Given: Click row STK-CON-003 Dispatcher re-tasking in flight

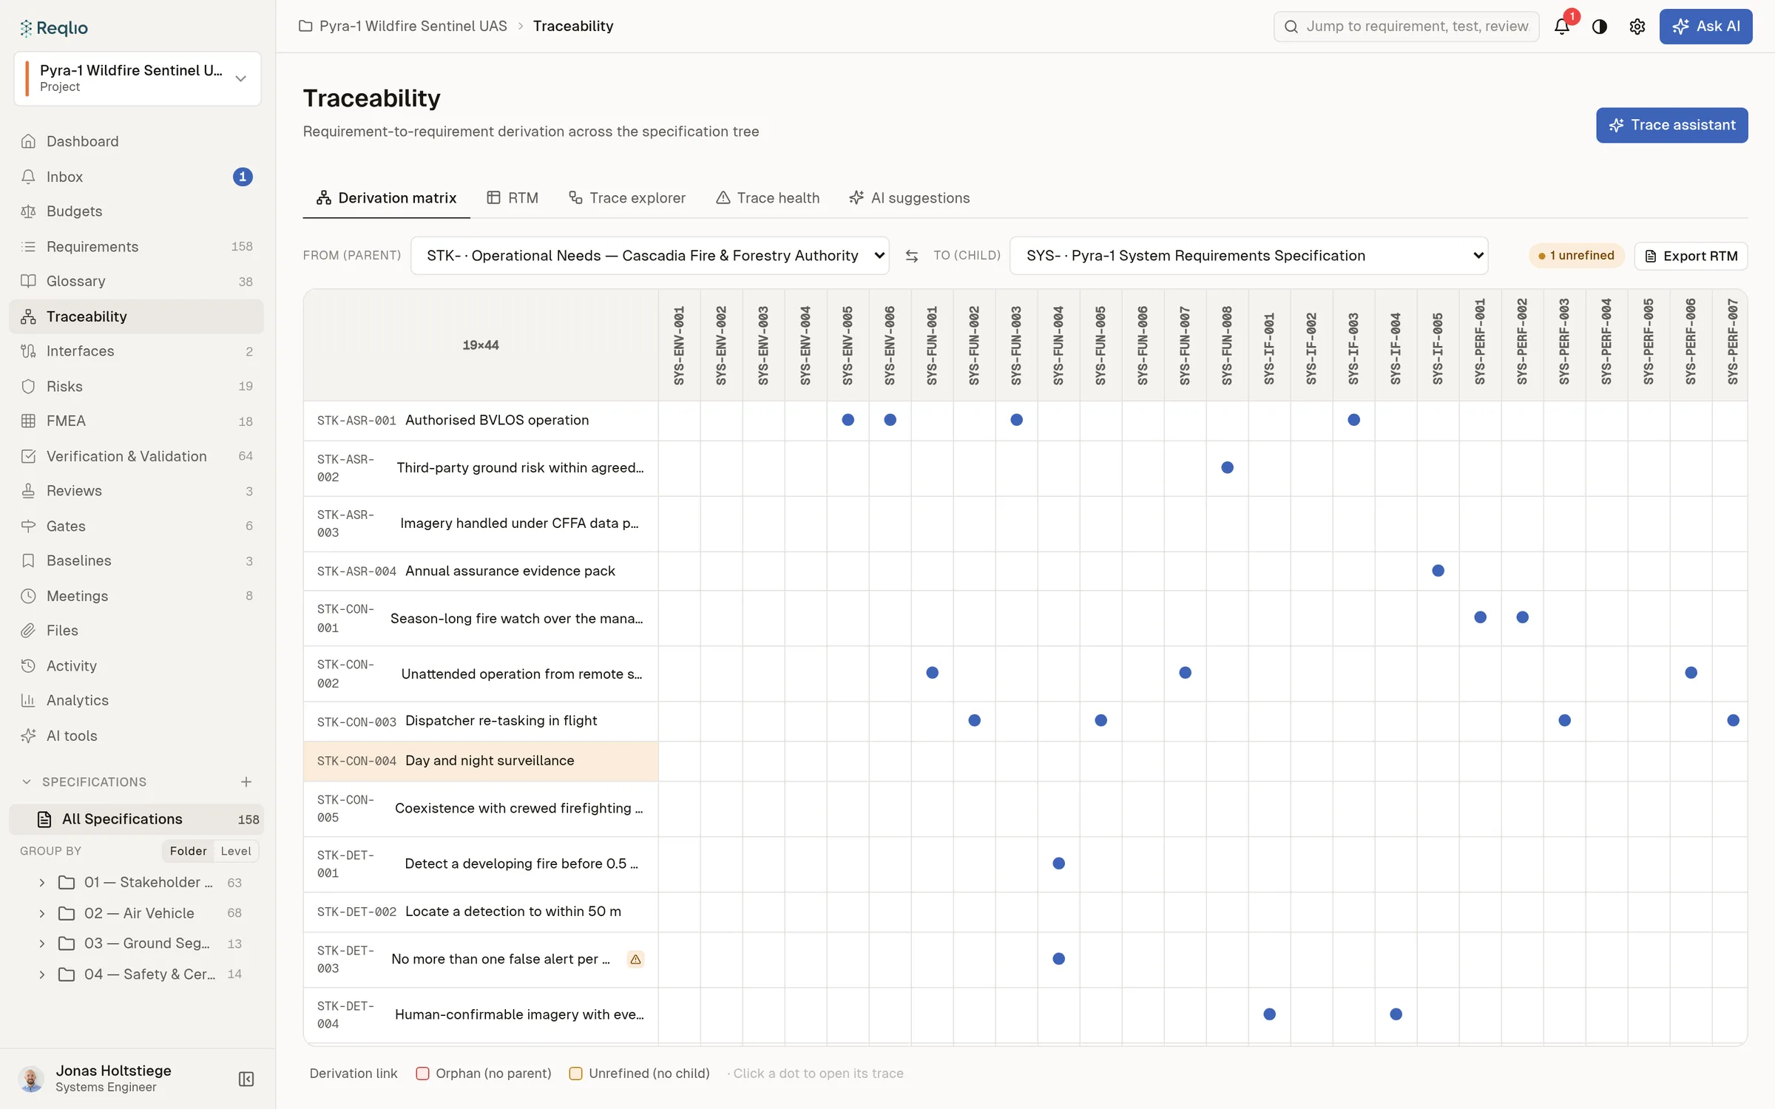Looking at the screenshot, I should coord(481,721).
